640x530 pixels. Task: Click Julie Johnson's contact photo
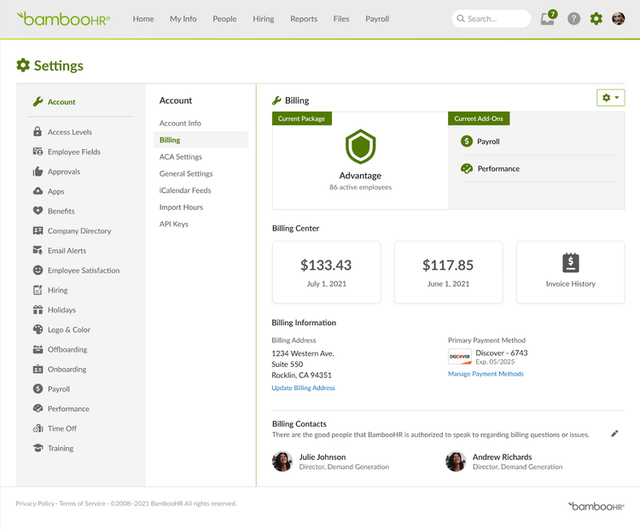point(282,462)
